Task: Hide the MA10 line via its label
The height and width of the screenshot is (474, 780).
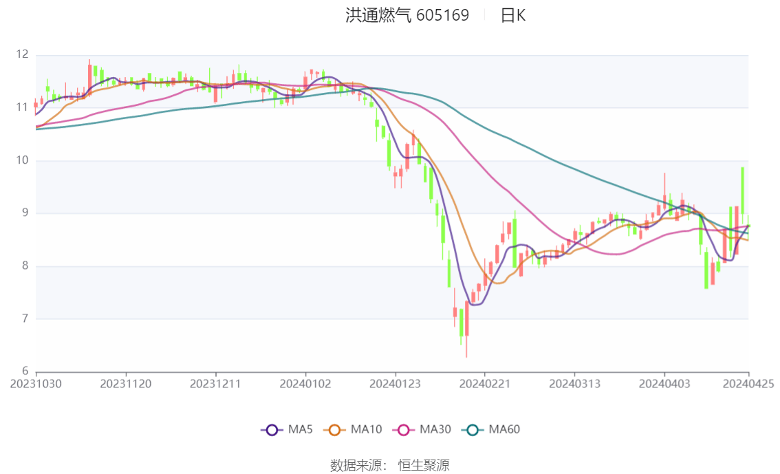Action: point(366,430)
